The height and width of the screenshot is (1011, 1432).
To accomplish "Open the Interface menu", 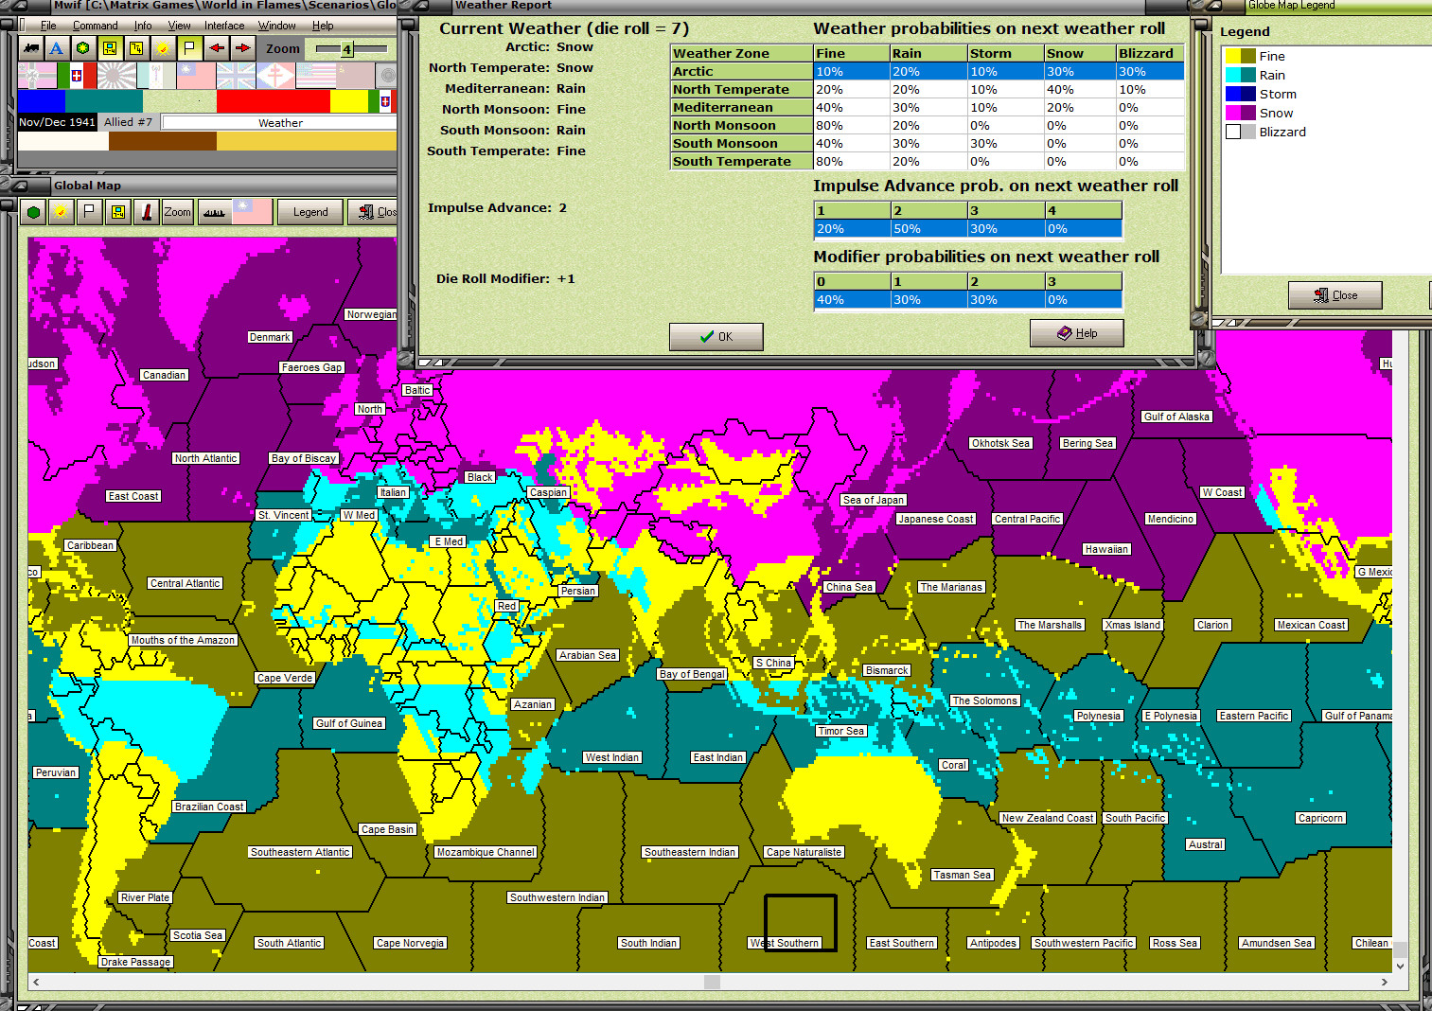I will [224, 26].
